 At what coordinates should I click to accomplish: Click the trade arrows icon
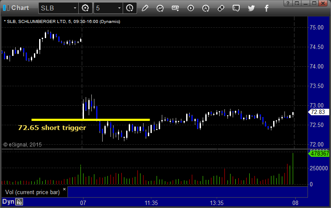[221, 8]
